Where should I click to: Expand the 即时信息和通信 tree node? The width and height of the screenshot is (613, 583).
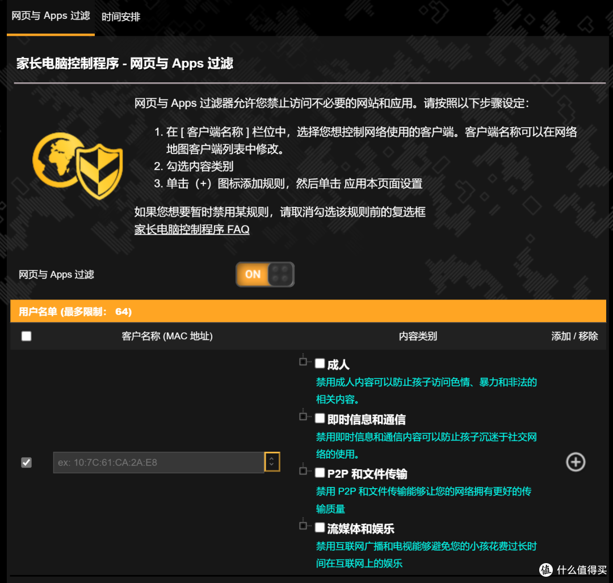[303, 417]
